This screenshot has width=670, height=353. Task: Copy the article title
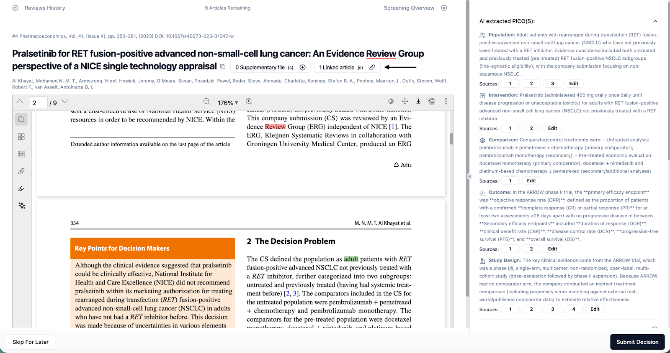223,67
